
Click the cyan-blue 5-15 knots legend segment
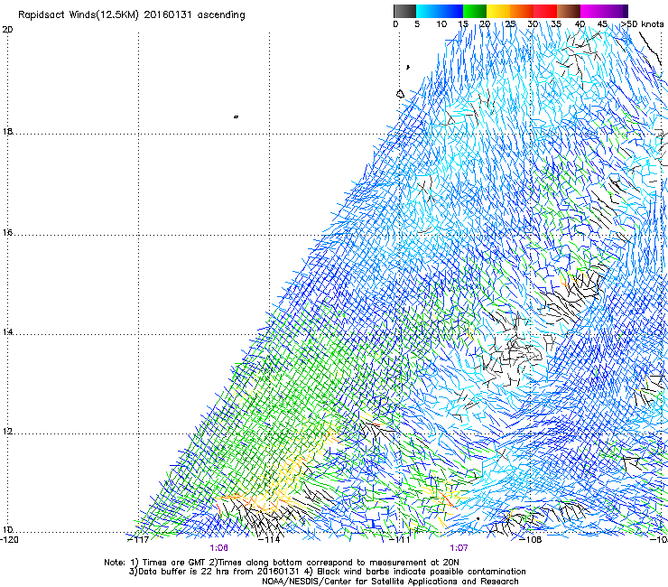(440, 11)
